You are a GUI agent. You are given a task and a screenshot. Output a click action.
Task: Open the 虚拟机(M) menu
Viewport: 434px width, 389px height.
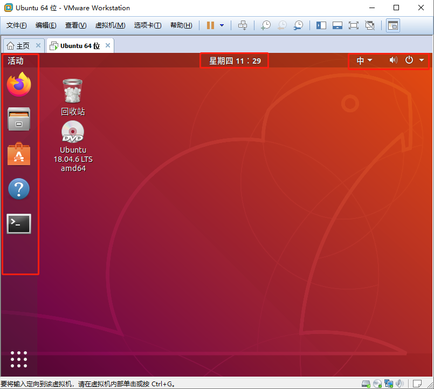click(109, 25)
